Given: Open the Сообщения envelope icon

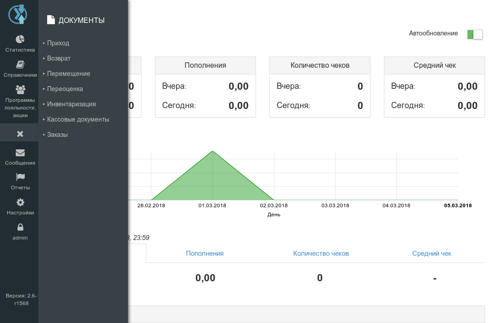Looking at the screenshot, I should click(x=20, y=153).
